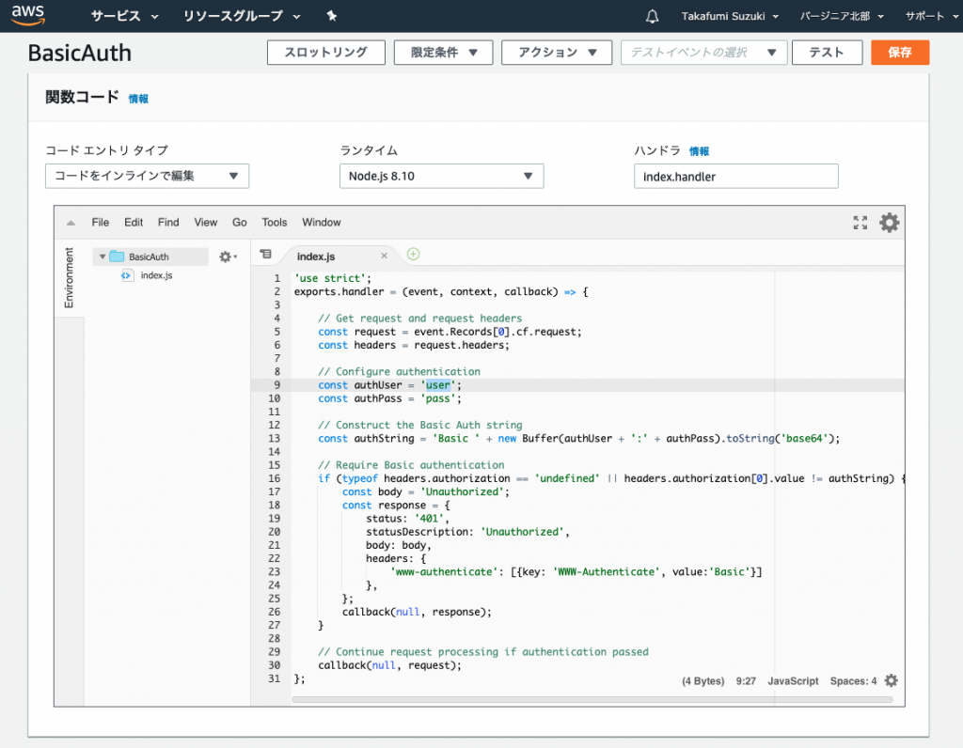Open the Node.js 8.10 runtime dropdown

click(x=441, y=176)
